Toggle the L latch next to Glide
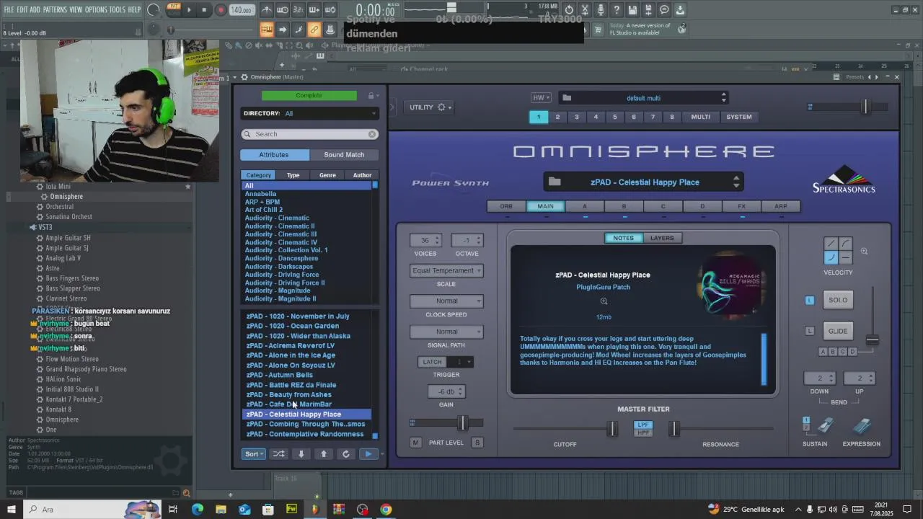The image size is (923, 519). tap(810, 331)
